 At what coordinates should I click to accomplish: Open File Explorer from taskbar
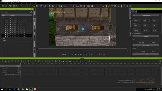coord(23,89)
